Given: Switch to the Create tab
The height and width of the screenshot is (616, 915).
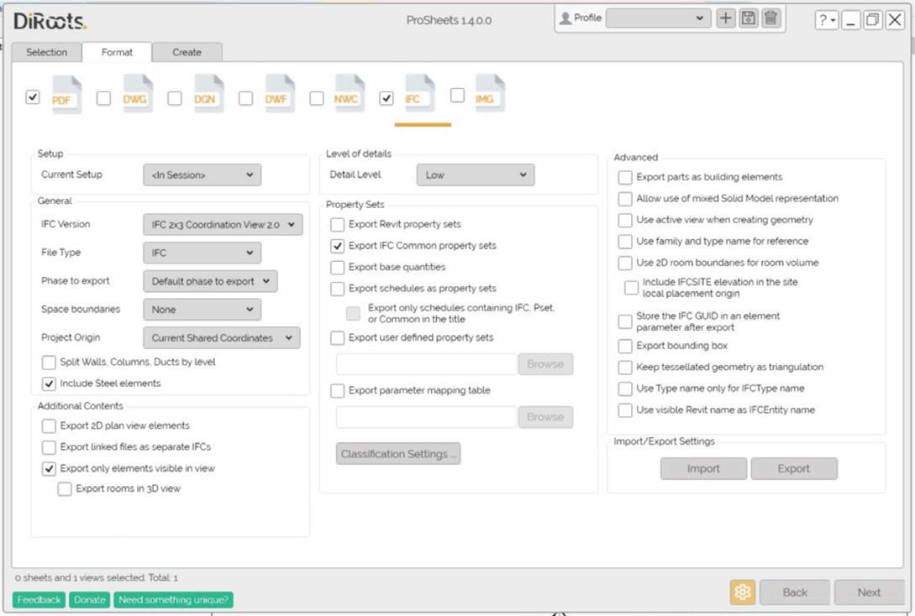Looking at the screenshot, I should (187, 52).
